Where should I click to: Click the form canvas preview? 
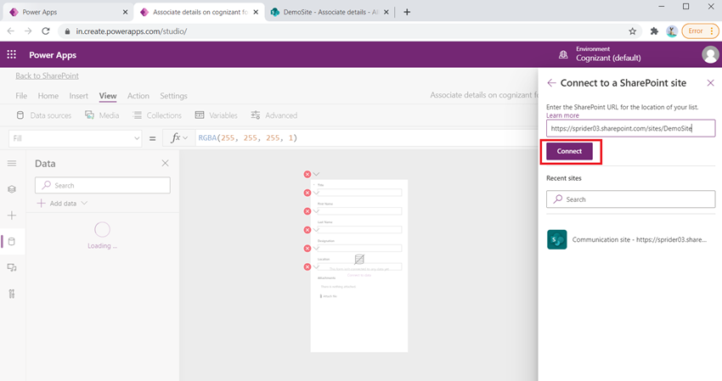pyautogui.click(x=359, y=266)
